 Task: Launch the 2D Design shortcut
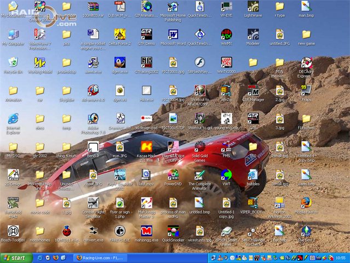(x=13, y=175)
